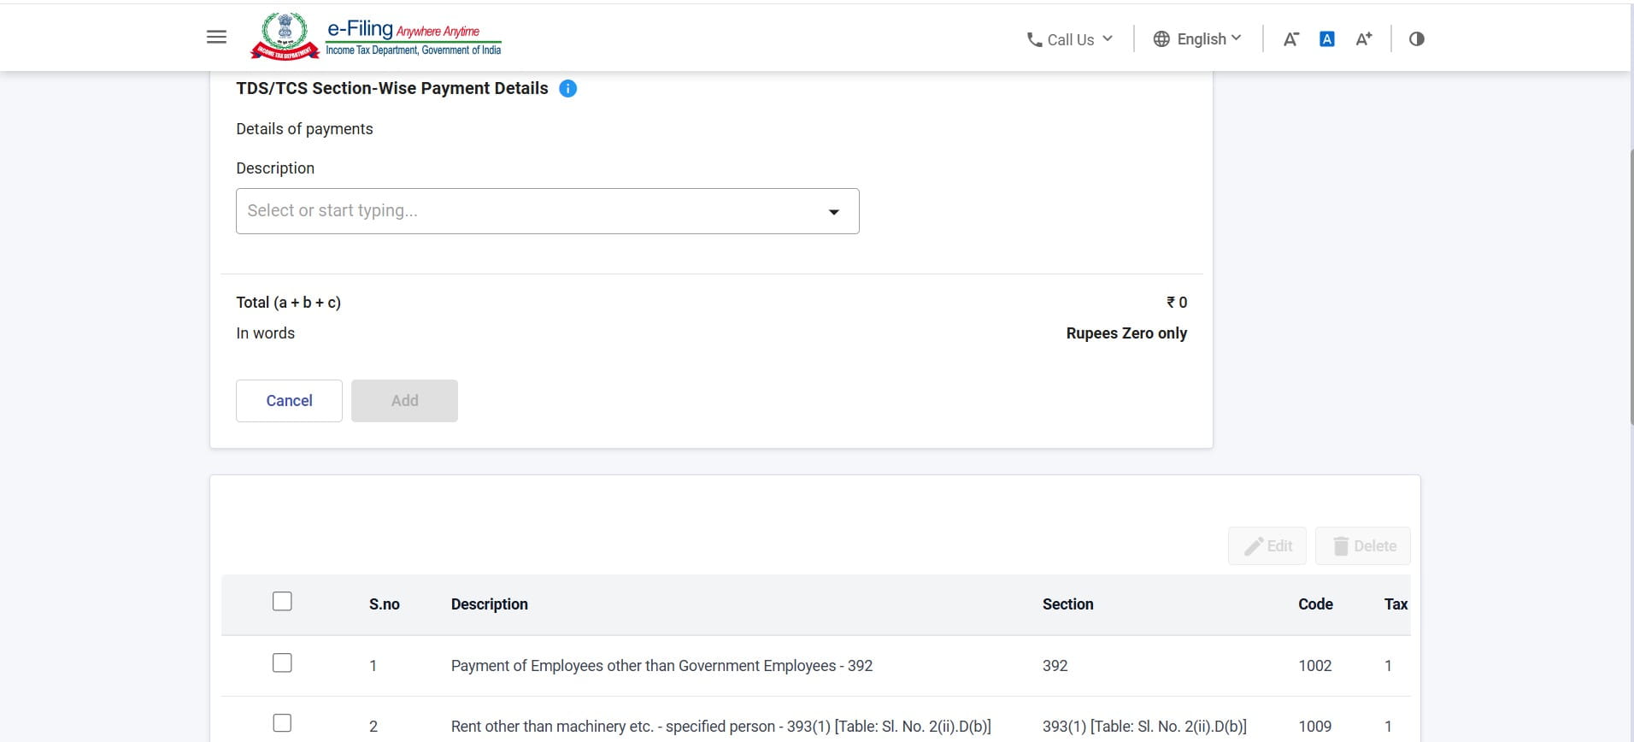Click the Description column header
Image resolution: width=1634 pixels, height=742 pixels.
pyautogui.click(x=489, y=604)
